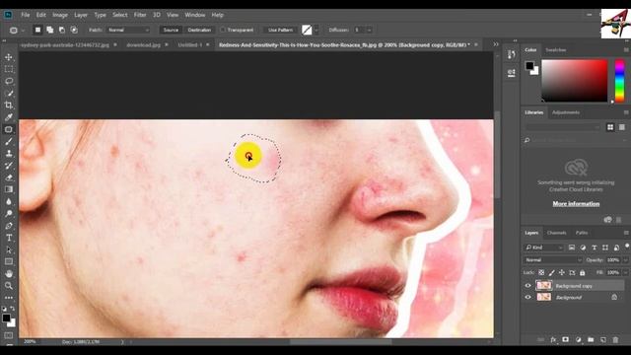Select the Move tool
Viewport: 631px width, 355px height.
[x=9, y=57]
